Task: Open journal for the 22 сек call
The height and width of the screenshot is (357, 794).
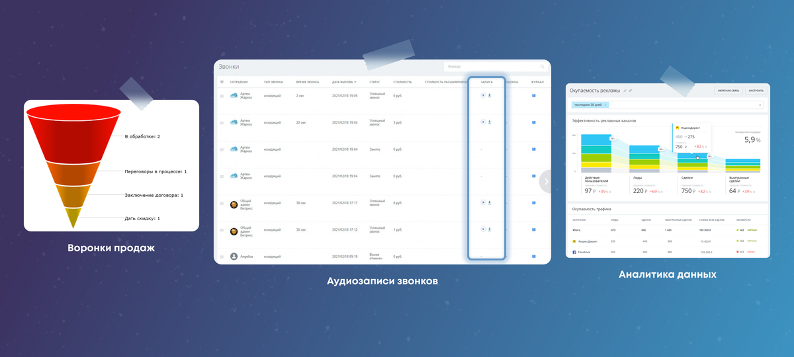Action: click(533, 122)
